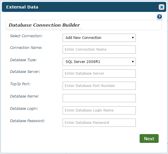Image resolution: width=168 pixels, height=154 pixels.
Task: Click the green Next button
Action: click(149, 138)
